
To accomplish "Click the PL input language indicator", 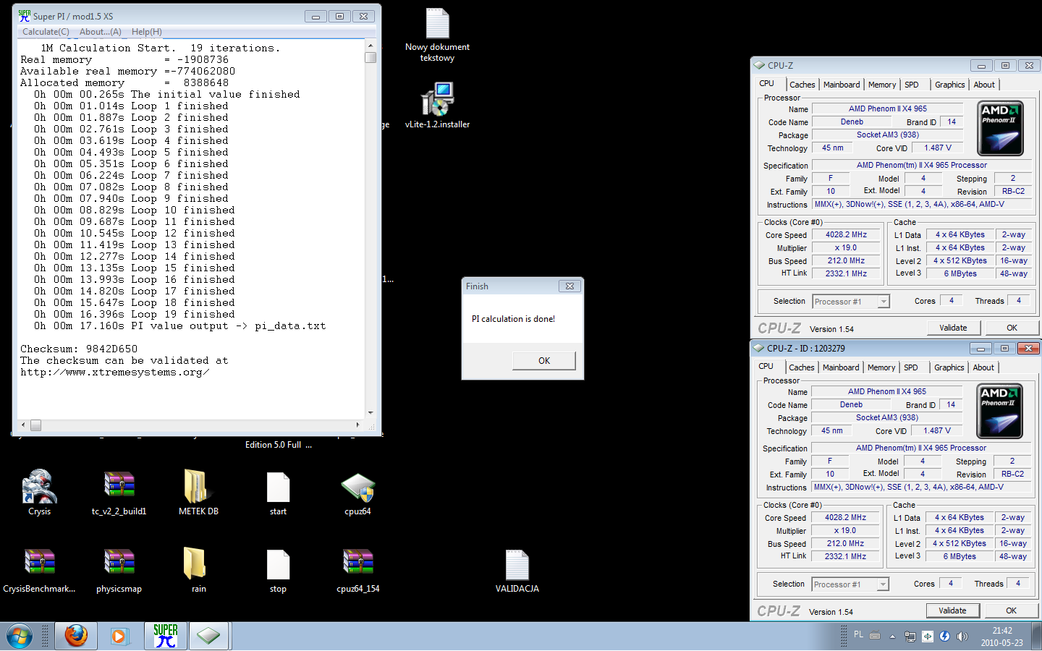I will (858, 634).
